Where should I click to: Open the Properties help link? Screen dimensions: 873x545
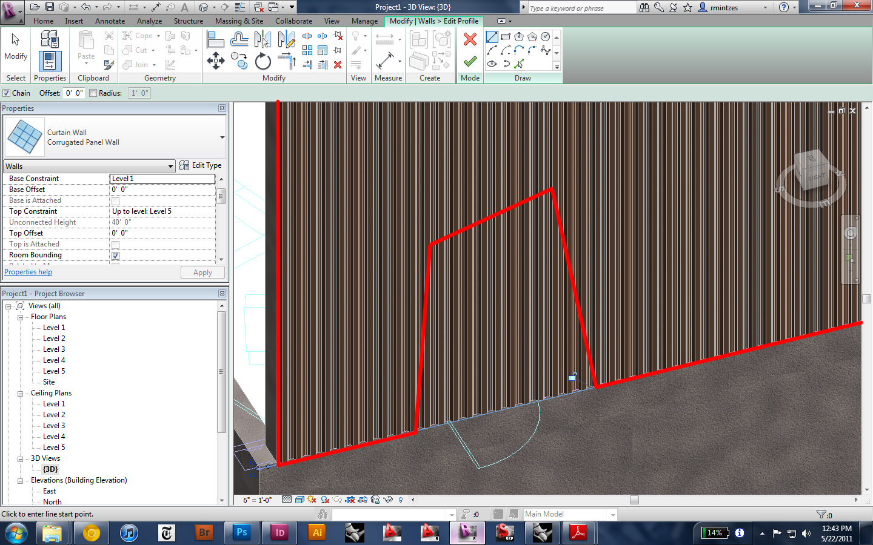pyautogui.click(x=28, y=272)
